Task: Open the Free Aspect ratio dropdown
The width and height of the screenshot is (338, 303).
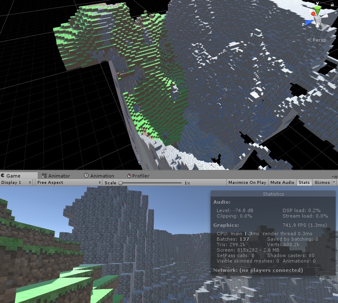Action: (68, 183)
